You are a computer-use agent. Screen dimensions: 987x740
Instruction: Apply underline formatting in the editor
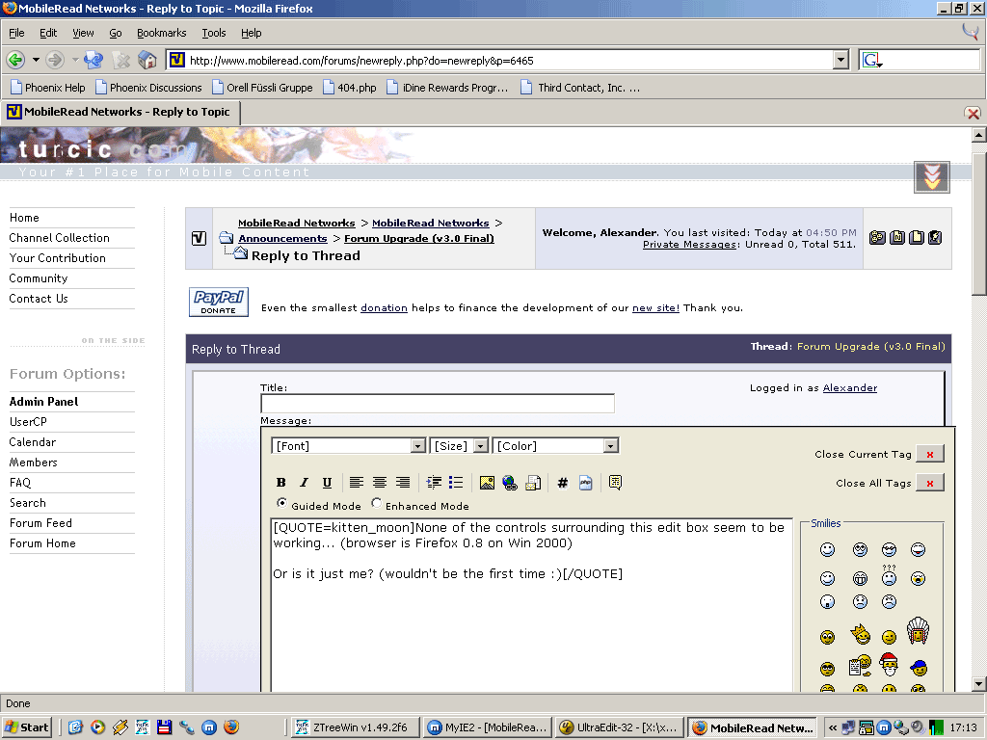pos(327,483)
